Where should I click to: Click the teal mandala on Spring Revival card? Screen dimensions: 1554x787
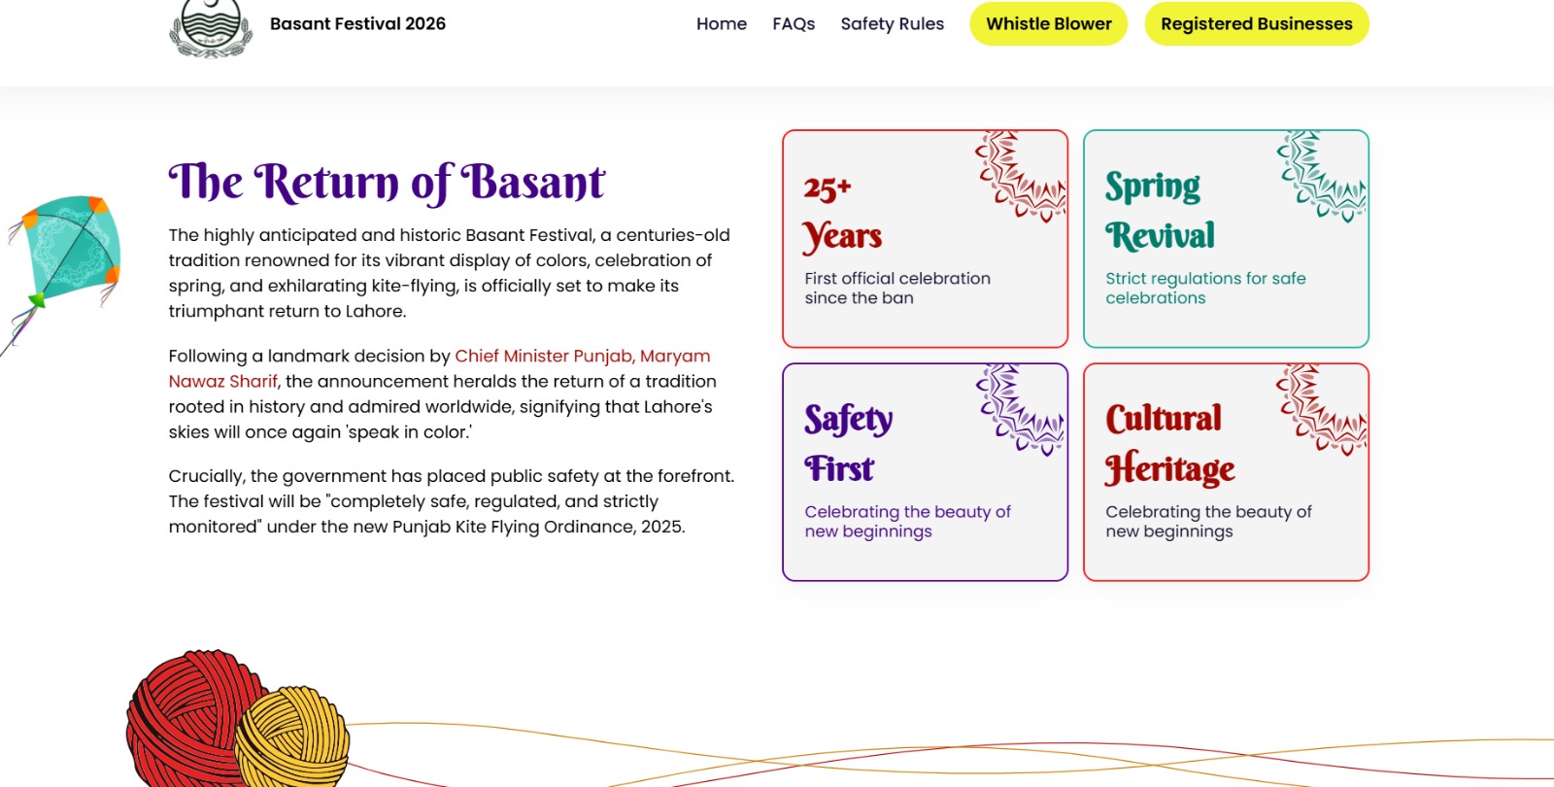tap(1323, 175)
